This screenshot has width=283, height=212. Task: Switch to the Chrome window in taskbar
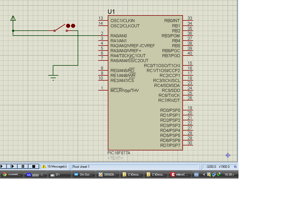12,174
